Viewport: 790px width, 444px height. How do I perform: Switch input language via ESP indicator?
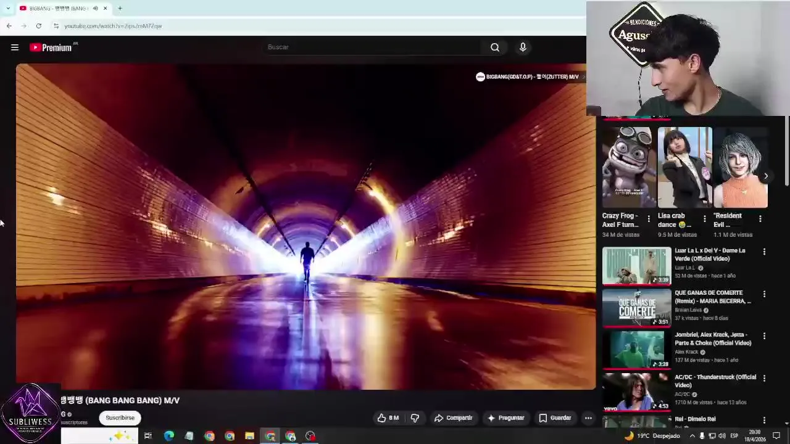(733, 435)
